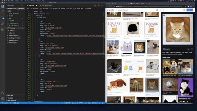Screen dimensions: 197x111
Task: Open the Source Control view
Action: point(3,18)
